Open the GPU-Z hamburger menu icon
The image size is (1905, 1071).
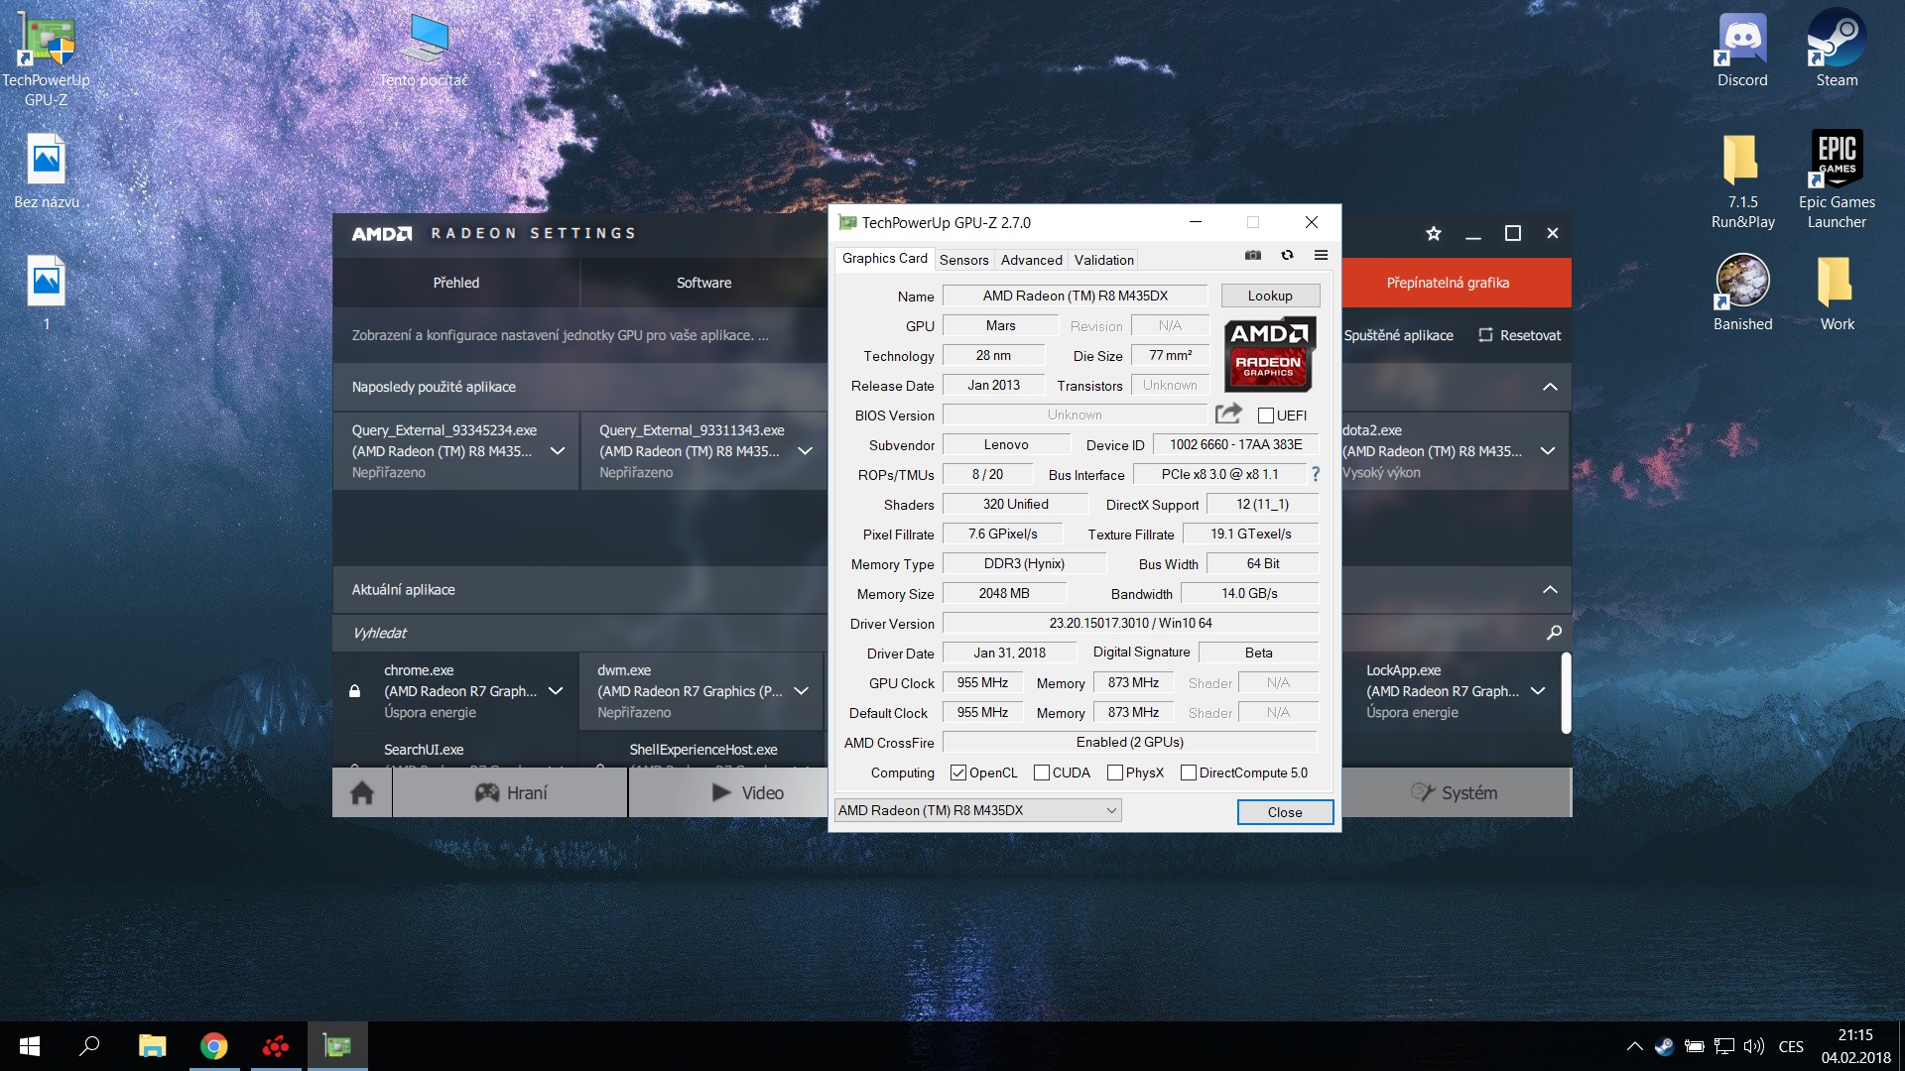(x=1321, y=256)
